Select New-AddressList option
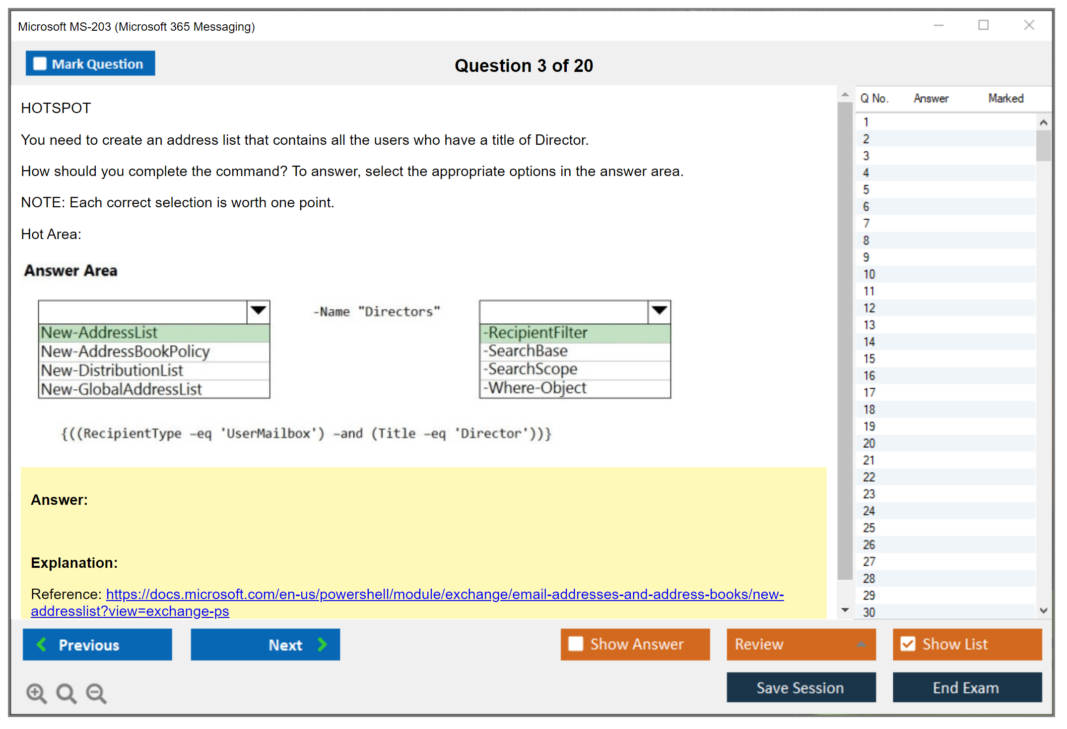The height and width of the screenshot is (729, 1067). (99, 333)
